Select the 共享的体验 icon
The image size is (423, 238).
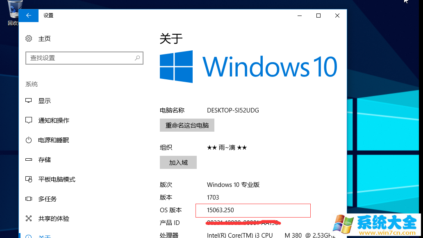pyautogui.click(x=29, y=218)
